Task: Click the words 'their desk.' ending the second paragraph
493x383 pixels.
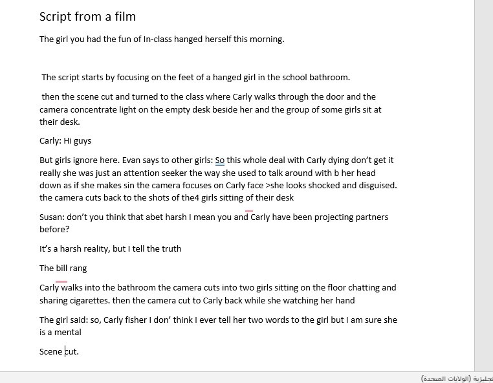Action: coord(60,122)
